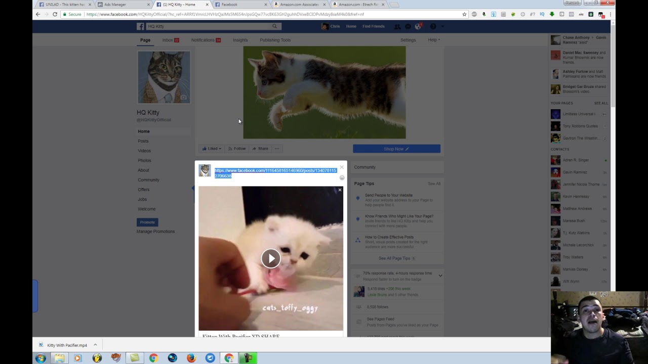Click the Chrome address bar URL

pos(225,14)
